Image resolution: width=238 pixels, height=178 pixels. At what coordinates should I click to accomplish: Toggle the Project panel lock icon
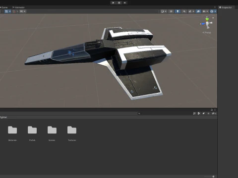[x=212, y=110]
